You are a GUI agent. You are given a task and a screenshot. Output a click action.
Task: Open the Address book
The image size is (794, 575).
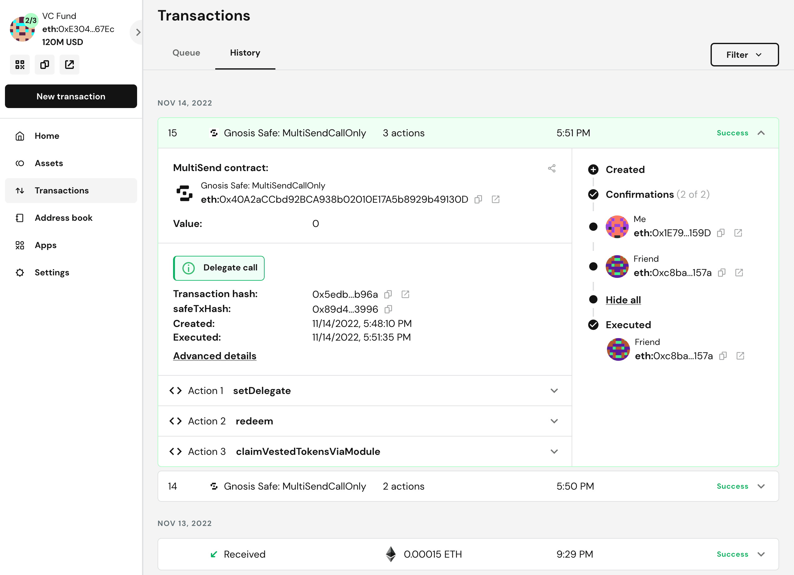(71, 218)
